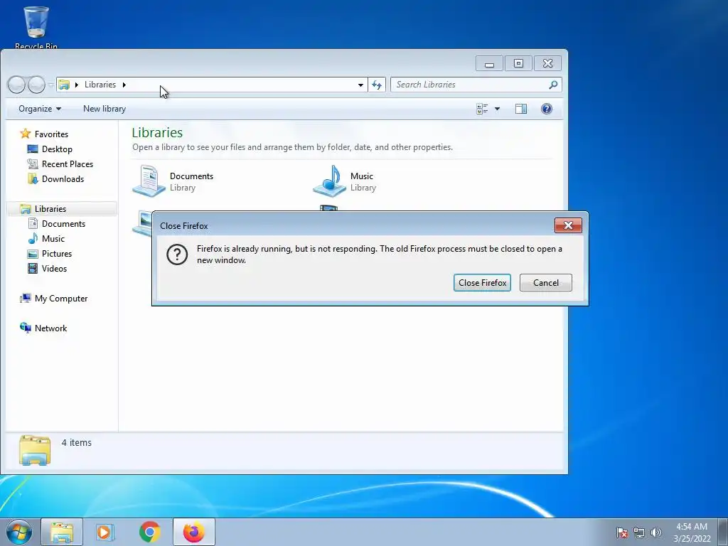The width and height of the screenshot is (728, 546).
Task: Open the Start menu
Action: (x=18, y=532)
